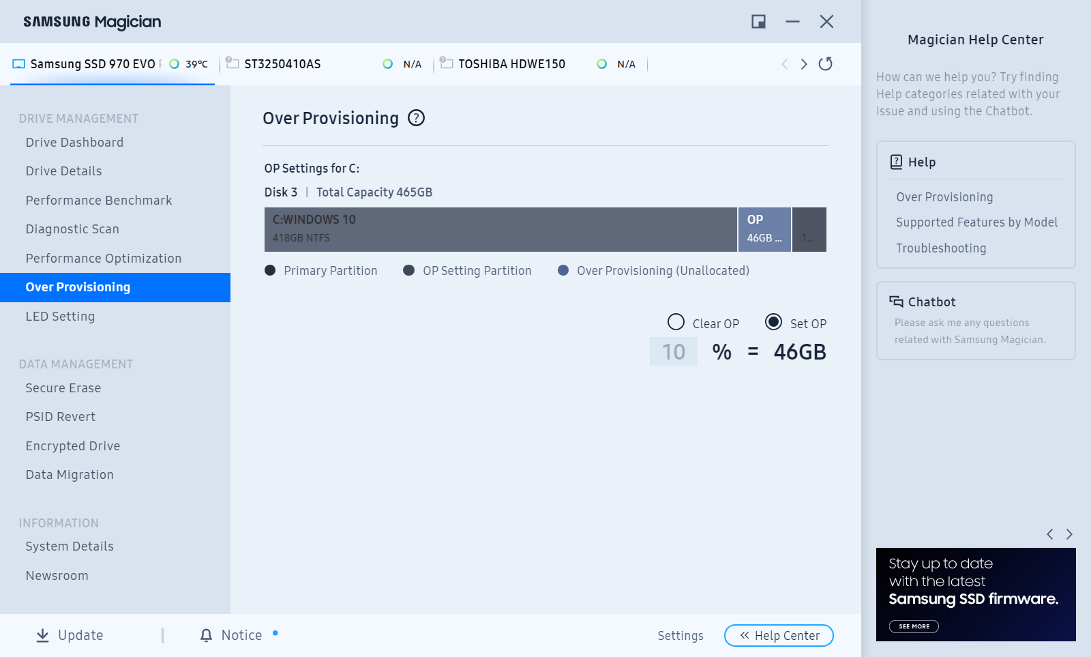Click the small unallocated partition segment

coord(809,229)
